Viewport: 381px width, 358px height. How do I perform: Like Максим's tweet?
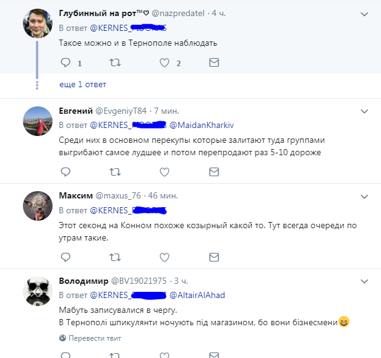(x=165, y=257)
